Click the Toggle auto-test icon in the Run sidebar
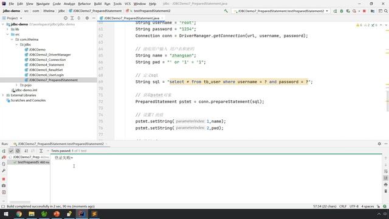The height and width of the screenshot is (219, 389). (x=4, y=164)
